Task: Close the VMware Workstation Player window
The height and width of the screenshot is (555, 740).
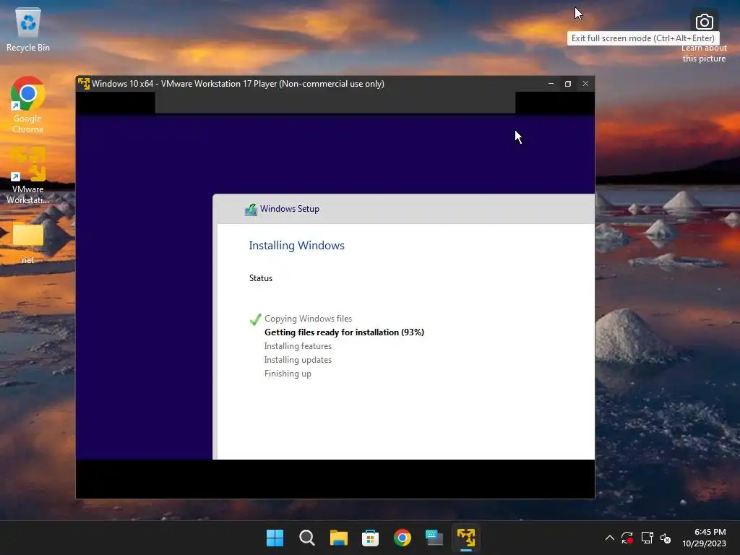Action: point(585,84)
